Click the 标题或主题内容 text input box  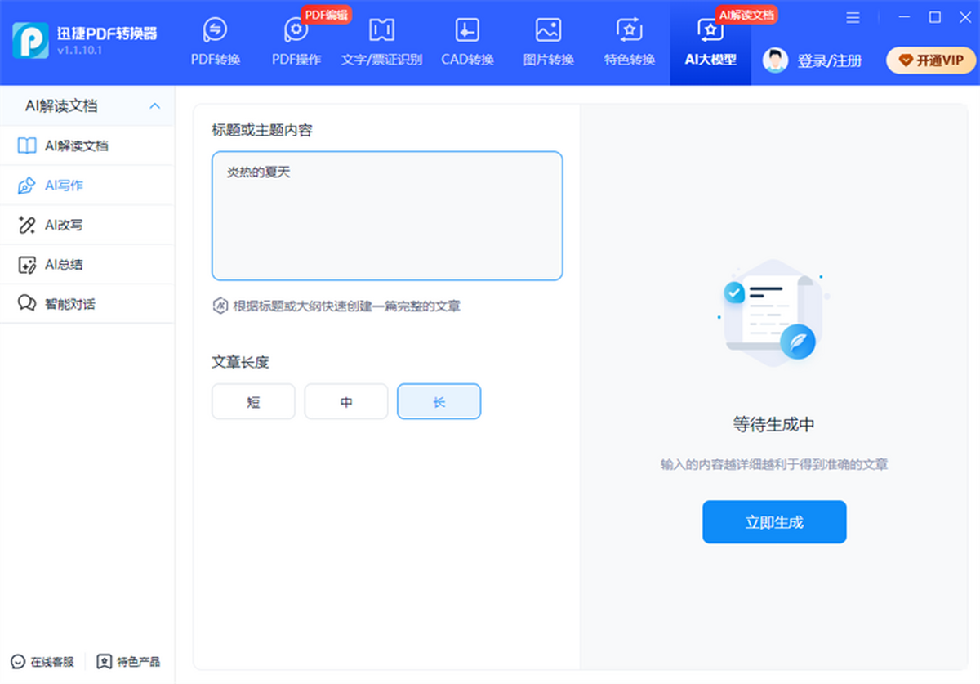[387, 217]
